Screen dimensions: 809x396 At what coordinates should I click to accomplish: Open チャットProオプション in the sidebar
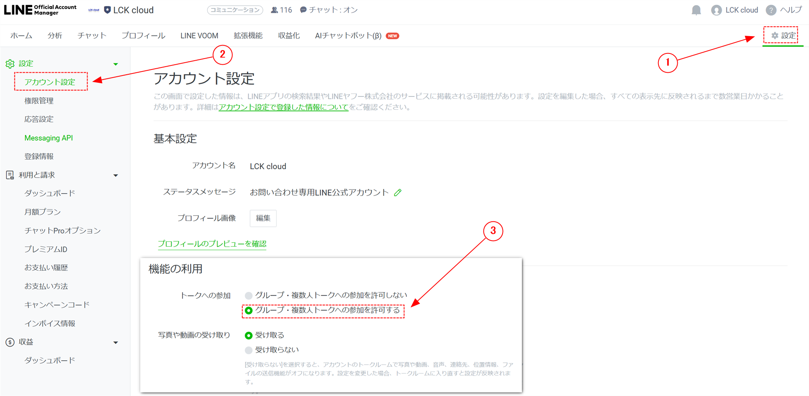[x=62, y=231]
